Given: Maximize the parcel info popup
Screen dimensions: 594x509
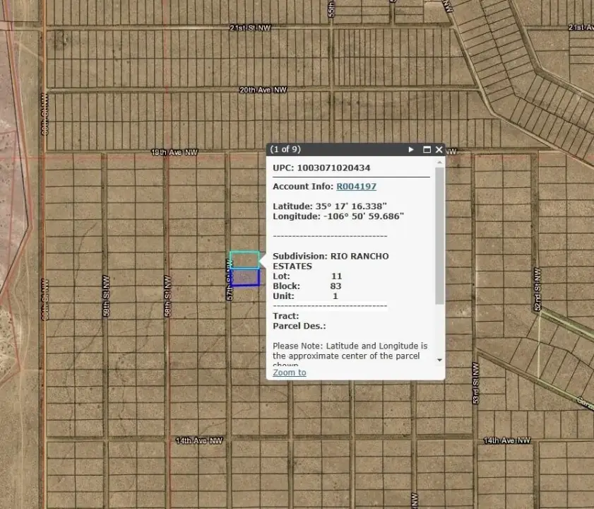Looking at the screenshot, I should click(x=427, y=150).
